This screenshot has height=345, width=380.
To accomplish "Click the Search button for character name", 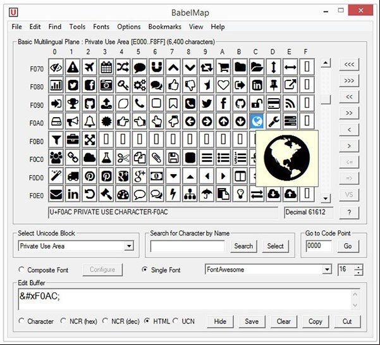I will [x=243, y=246].
